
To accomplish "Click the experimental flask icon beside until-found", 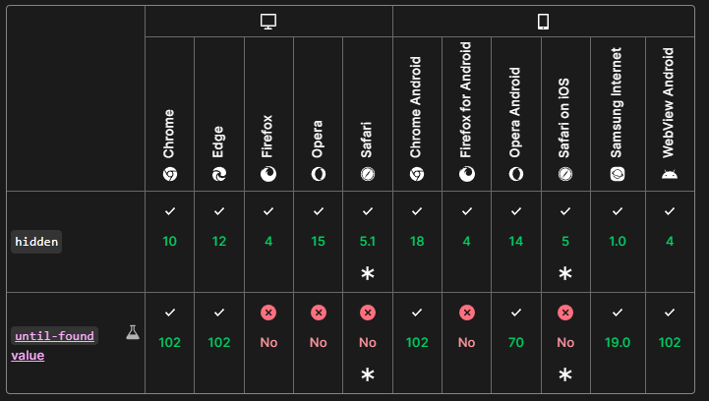I will (133, 332).
